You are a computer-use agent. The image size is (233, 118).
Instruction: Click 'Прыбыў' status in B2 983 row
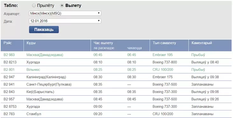[198, 55]
